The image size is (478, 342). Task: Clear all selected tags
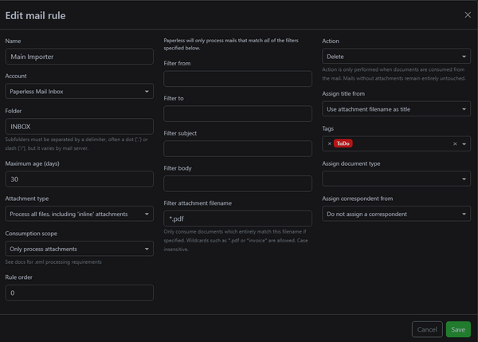point(456,144)
